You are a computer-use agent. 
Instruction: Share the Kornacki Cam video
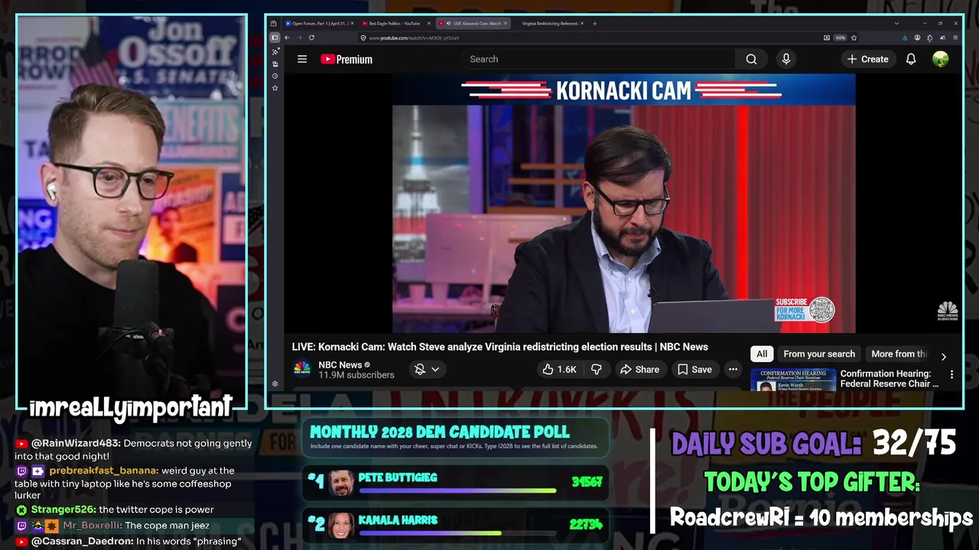point(639,369)
